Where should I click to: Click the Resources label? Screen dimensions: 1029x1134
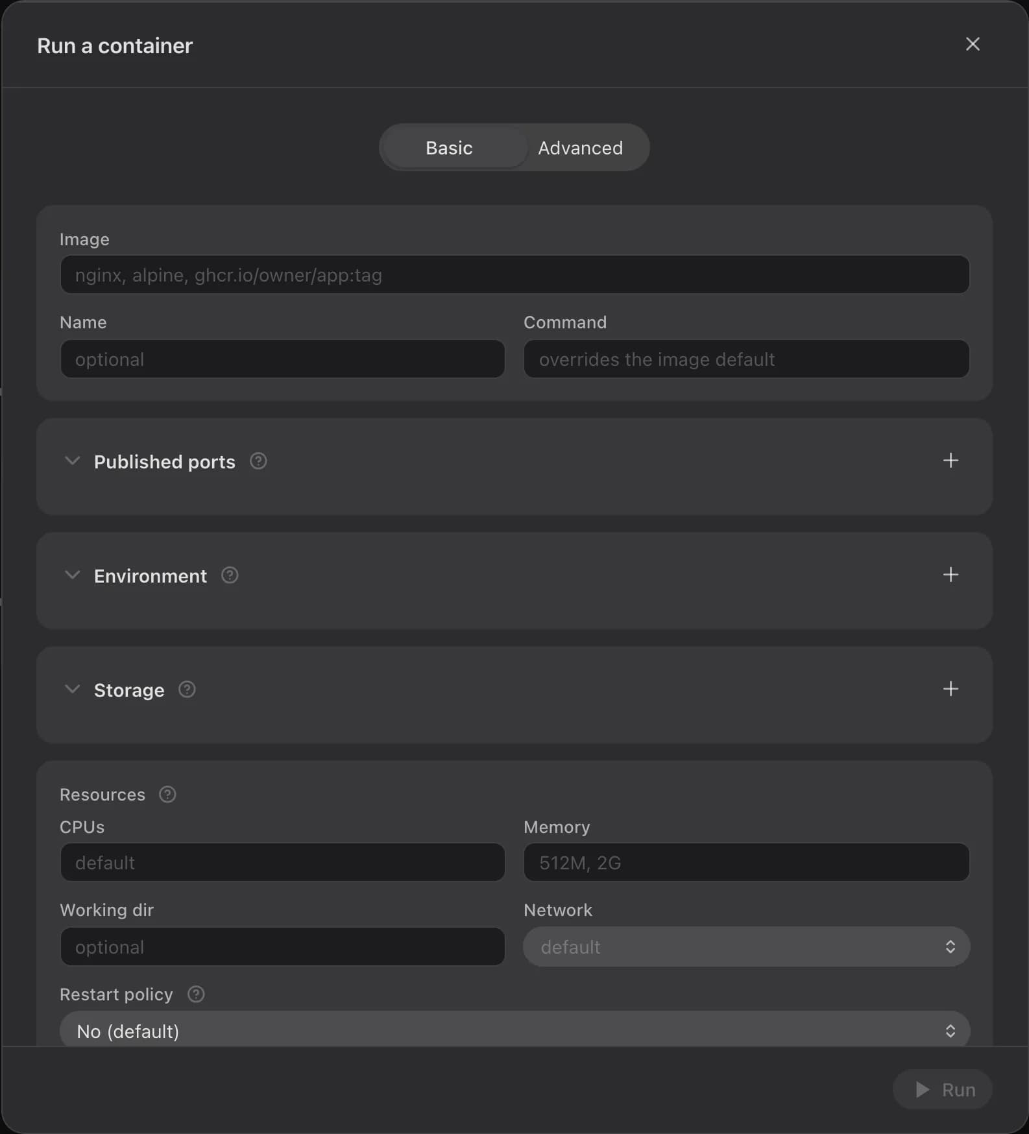point(103,795)
